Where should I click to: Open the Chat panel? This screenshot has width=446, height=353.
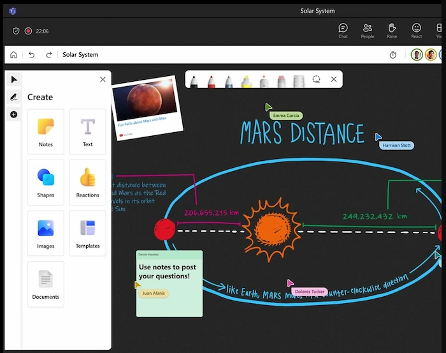343,31
